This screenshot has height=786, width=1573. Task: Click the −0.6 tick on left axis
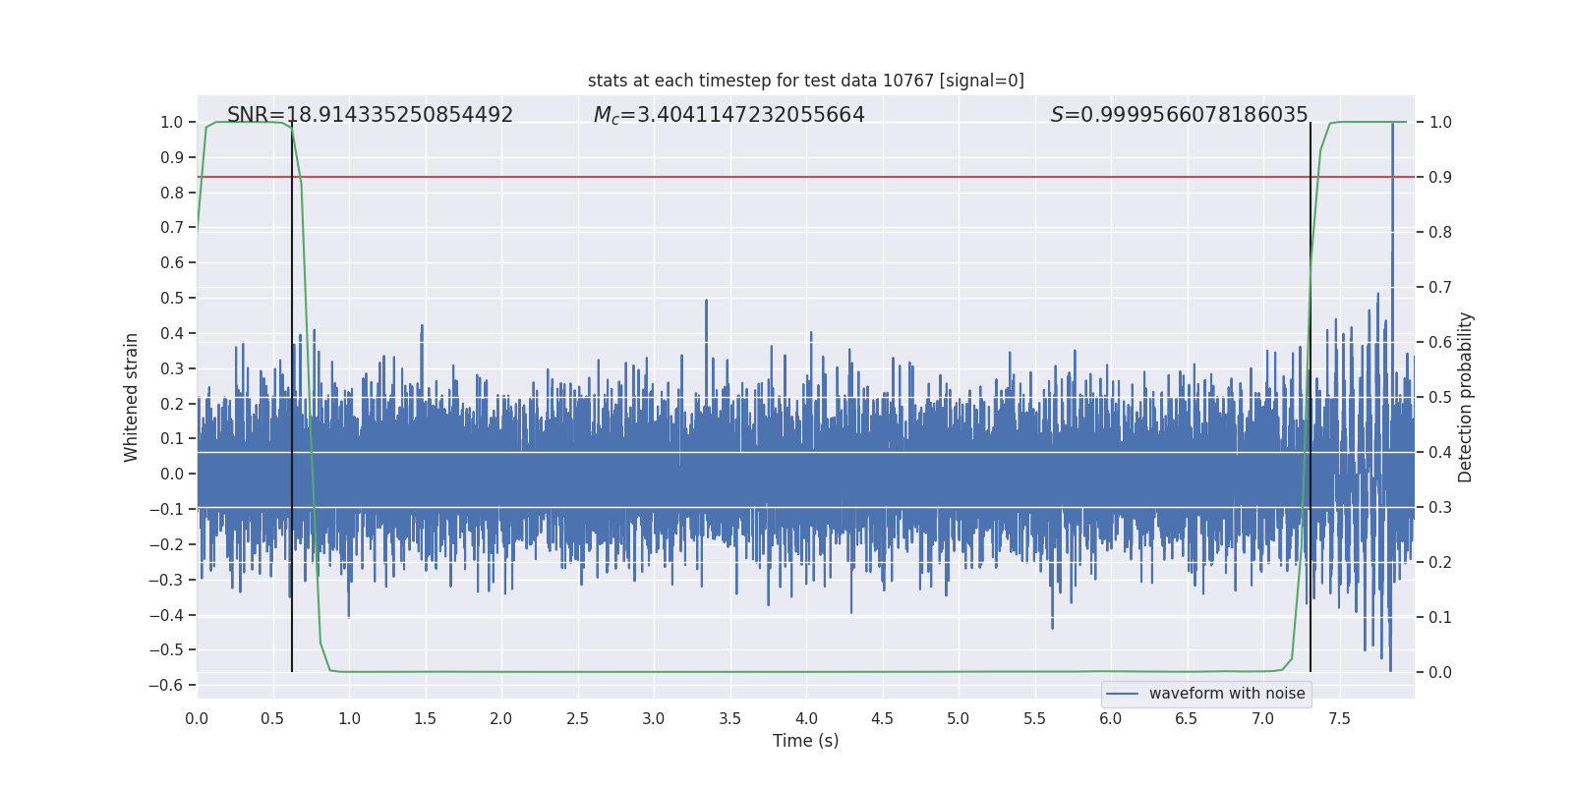166,685
